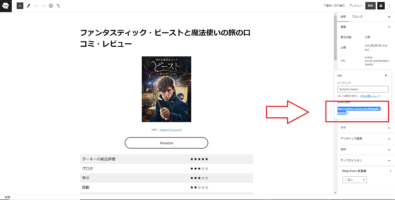The image size is (395, 200).
Task: Click the redo arrow icon
Action: click(43, 6)
